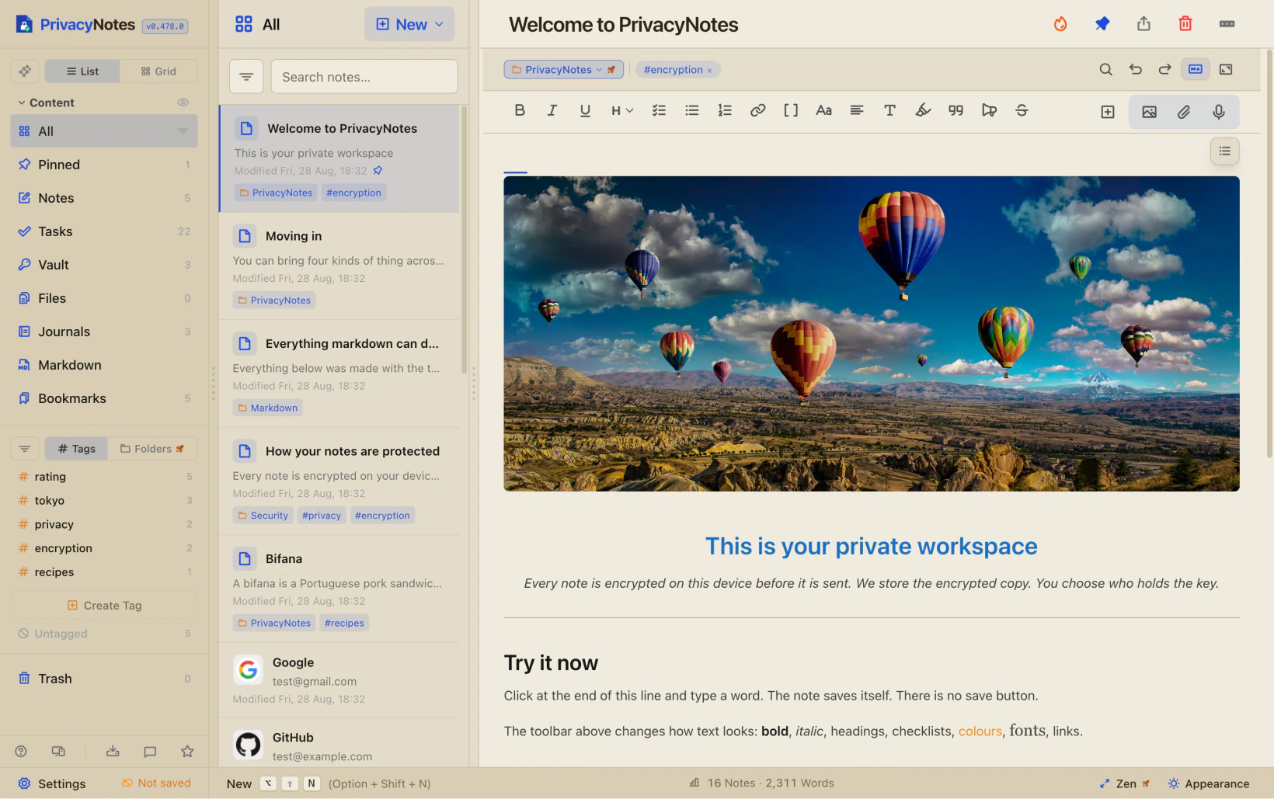Open the highlighter tool
This screenshot has height=799, width=1274.
coord(923,110)
